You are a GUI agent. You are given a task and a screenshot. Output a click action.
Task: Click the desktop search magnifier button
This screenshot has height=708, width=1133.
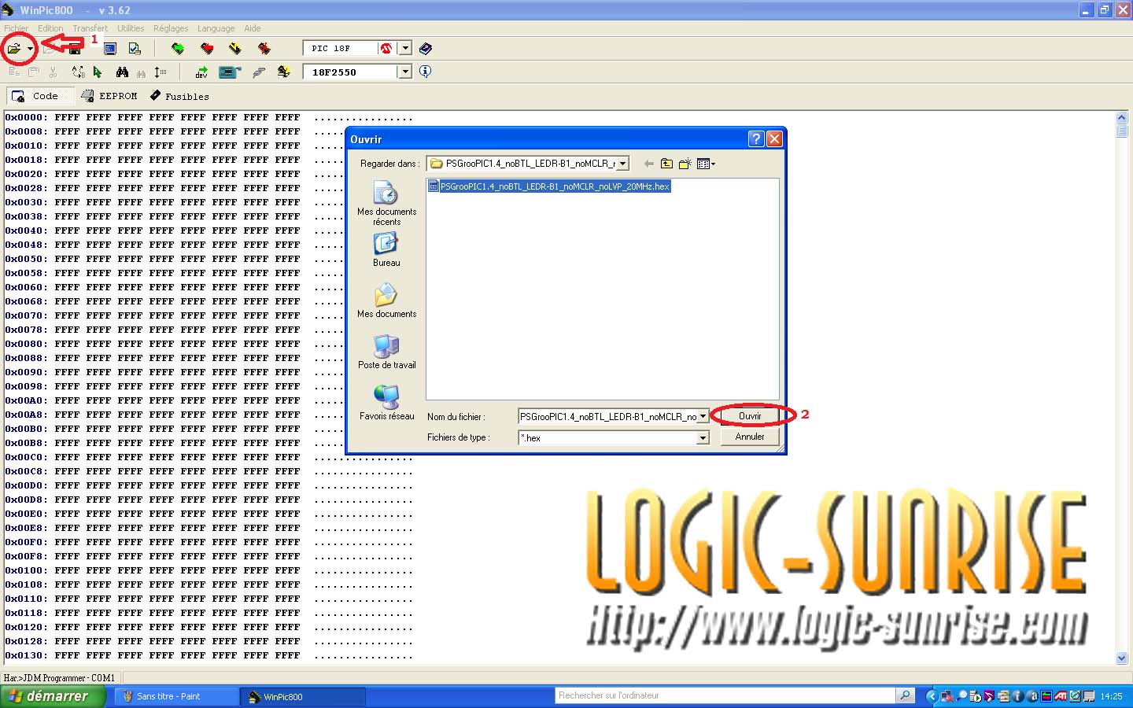(906, 695)
